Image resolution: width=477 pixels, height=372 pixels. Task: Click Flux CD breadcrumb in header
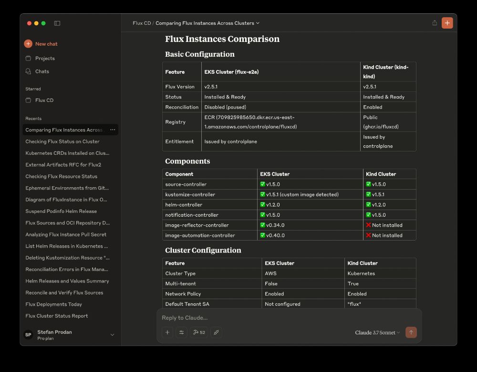coord(142,23)
